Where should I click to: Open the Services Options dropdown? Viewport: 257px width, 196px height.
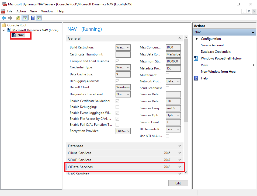(x=173, y=115)
